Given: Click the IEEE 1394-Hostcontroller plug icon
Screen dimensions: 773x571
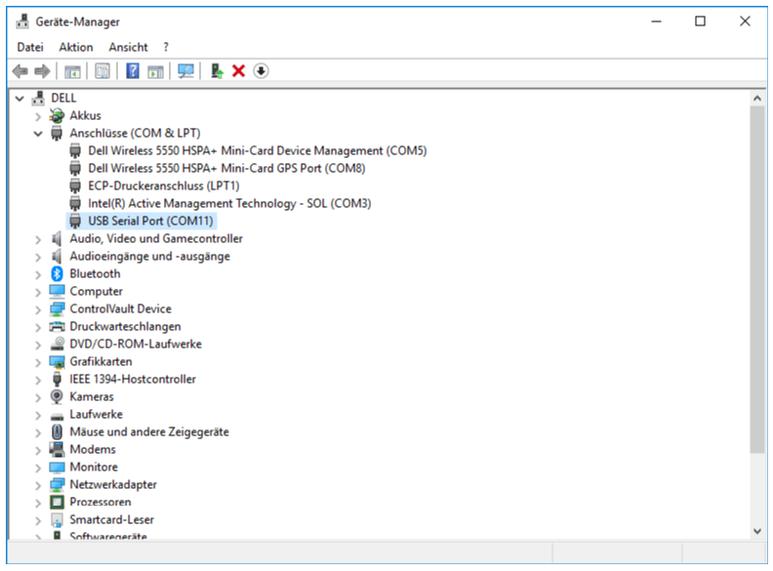Looking at the screenshot, I should [x=58, y=379].
